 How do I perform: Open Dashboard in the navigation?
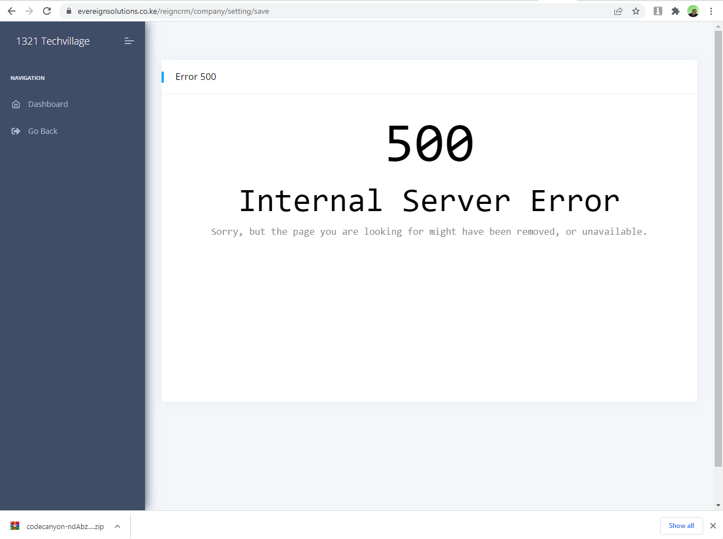[x=48, y=104]
